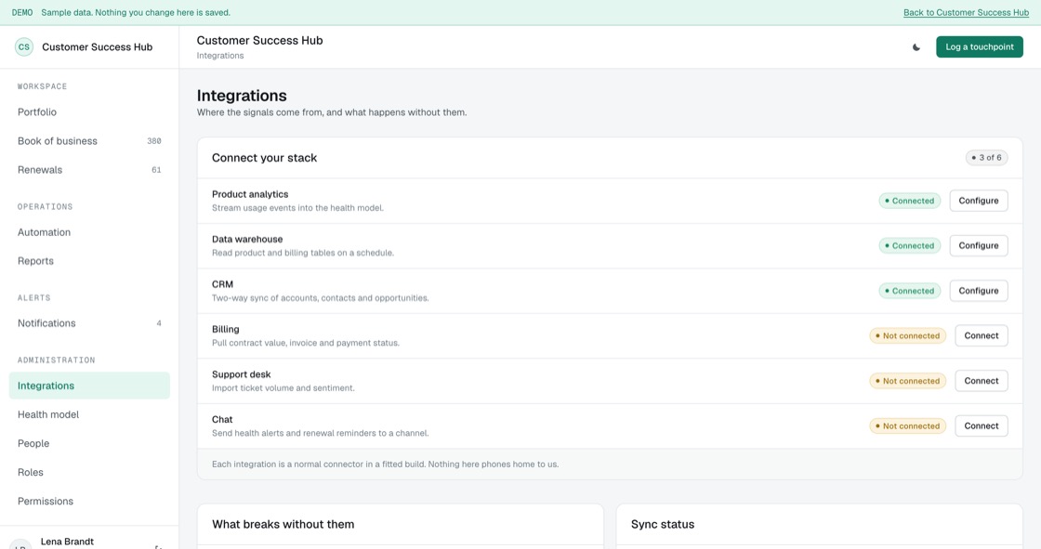Click the Not connected badge for Chat
This screenshot has width=1041, height=549.
tap(907, 426)
